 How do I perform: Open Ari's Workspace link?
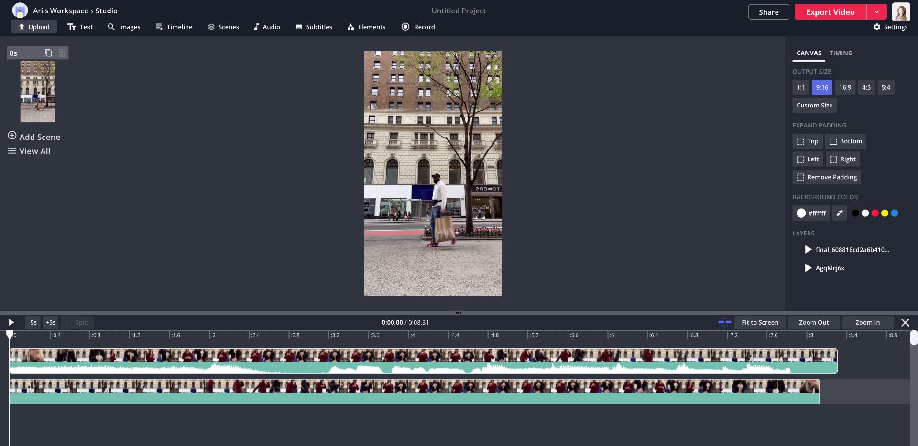tap(60, 11)
